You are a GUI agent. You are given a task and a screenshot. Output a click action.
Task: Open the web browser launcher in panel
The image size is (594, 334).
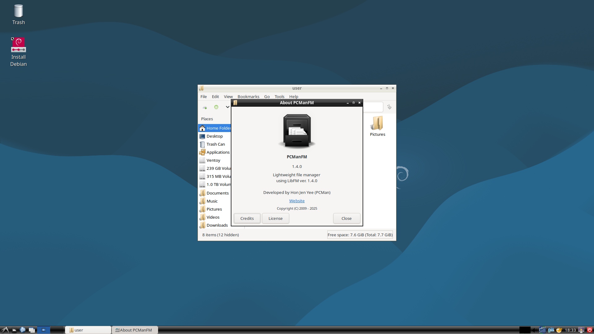[x=23, y=330]
